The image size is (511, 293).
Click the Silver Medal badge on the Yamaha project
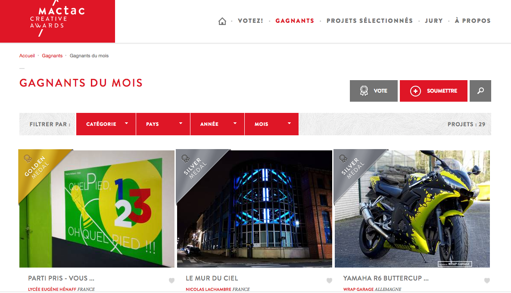pyautogui.click(x=352, y=168)
